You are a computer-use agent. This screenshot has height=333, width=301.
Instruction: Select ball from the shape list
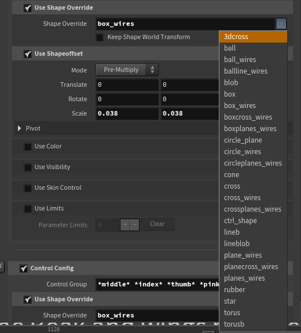click(x=253, y=48)
